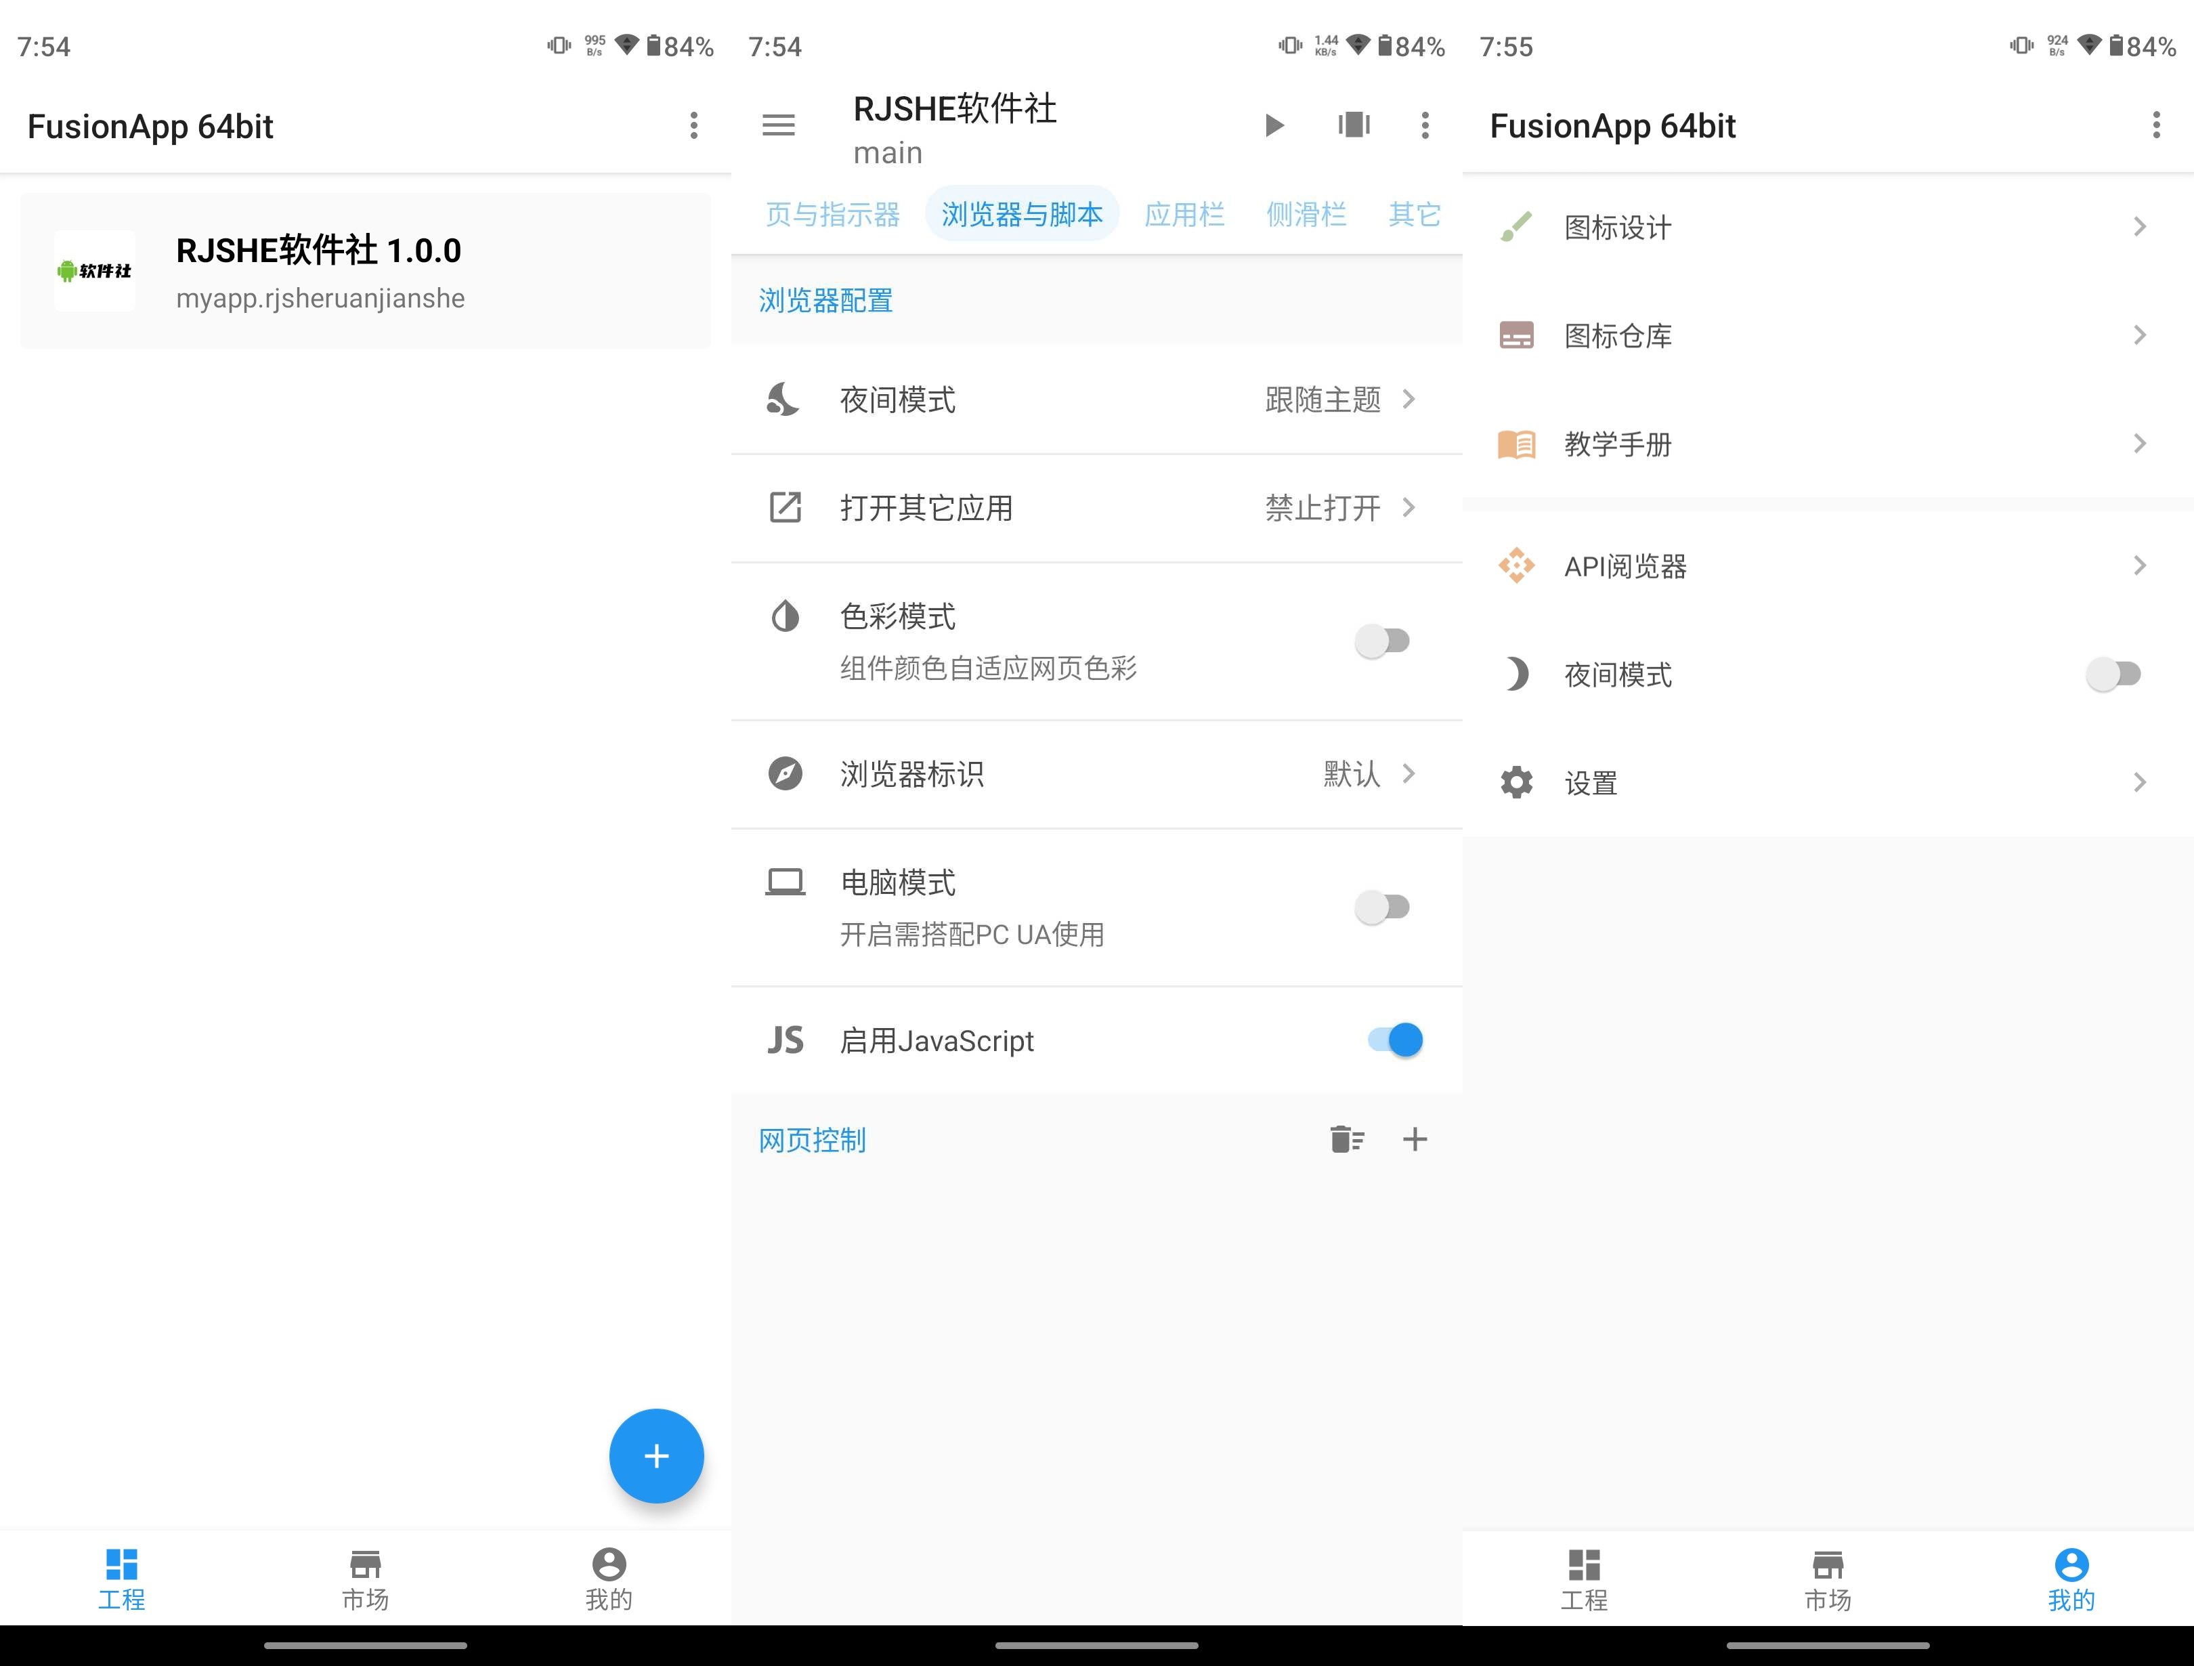The height and width of the screenshot is (1666, 2194).
Task: Tap the 色彩模式 contrast icon
Action: click(786, 616)
